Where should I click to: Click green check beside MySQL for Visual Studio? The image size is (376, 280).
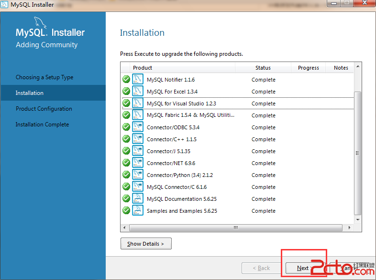tap(126, 103)
